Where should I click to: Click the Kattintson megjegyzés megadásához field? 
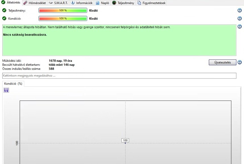(119, 76)
